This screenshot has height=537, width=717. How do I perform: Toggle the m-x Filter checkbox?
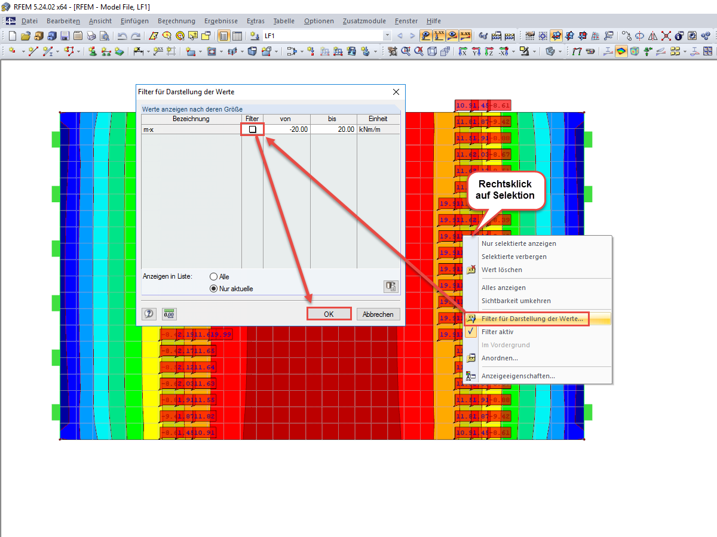click(252, 129)
